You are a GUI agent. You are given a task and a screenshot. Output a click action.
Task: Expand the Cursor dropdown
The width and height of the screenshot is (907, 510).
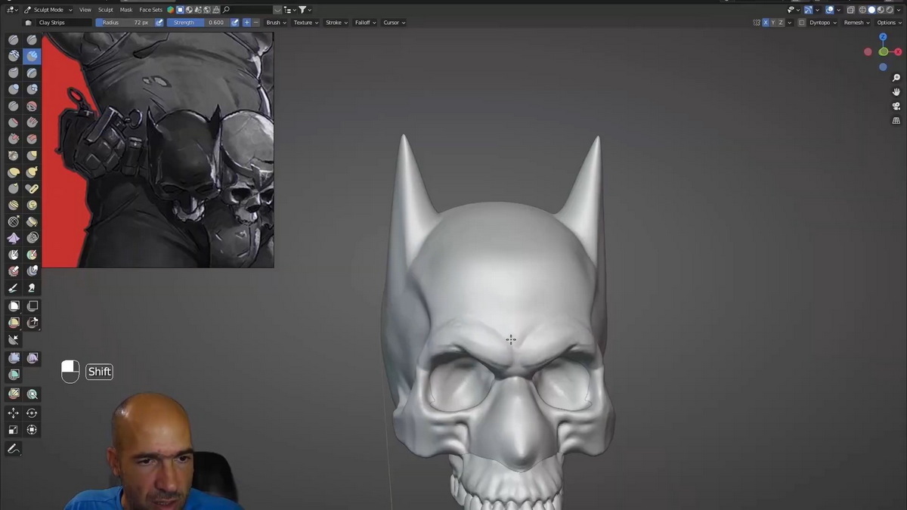tap(394, 23)
